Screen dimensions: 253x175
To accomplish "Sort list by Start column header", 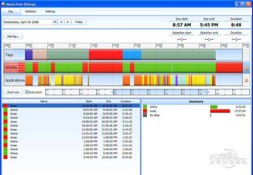I will tap(89, 101).
